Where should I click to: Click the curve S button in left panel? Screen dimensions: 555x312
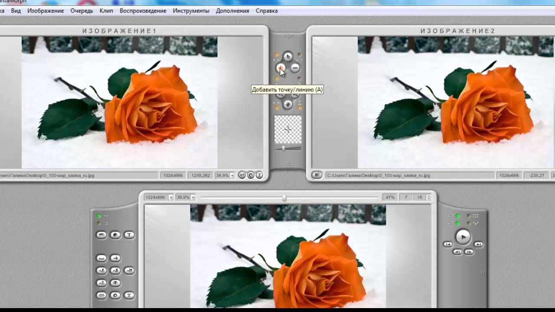pos(115,270)
